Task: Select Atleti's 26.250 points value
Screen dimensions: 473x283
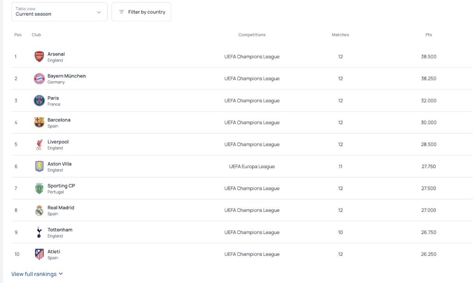Action: point(429,254)
